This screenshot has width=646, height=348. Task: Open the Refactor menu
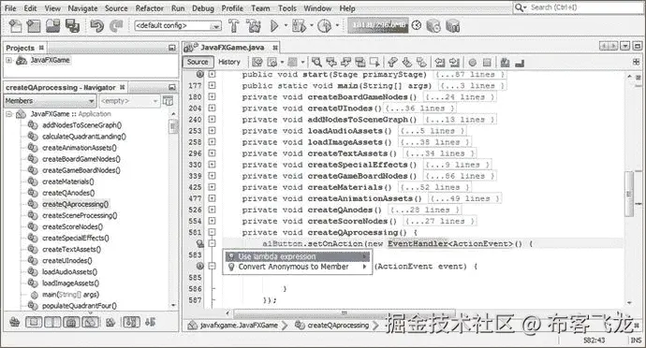click(x=149, y=8)
